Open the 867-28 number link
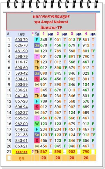 click(21, 101)
